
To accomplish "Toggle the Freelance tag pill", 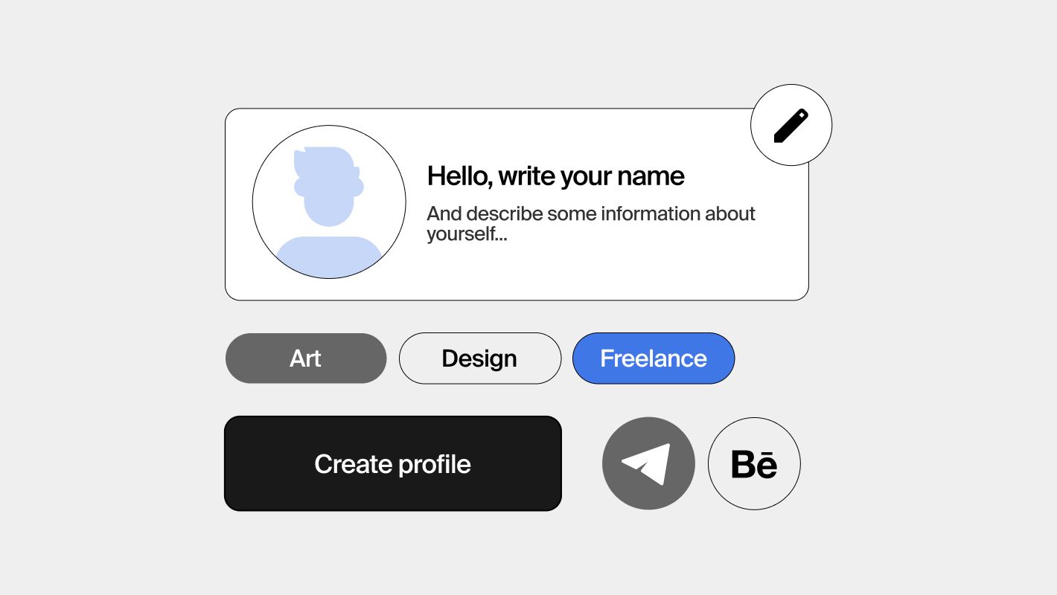I will [653, 358].
